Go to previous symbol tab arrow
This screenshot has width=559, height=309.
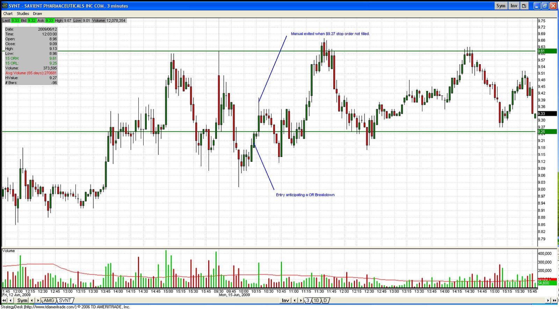[32, 300]
